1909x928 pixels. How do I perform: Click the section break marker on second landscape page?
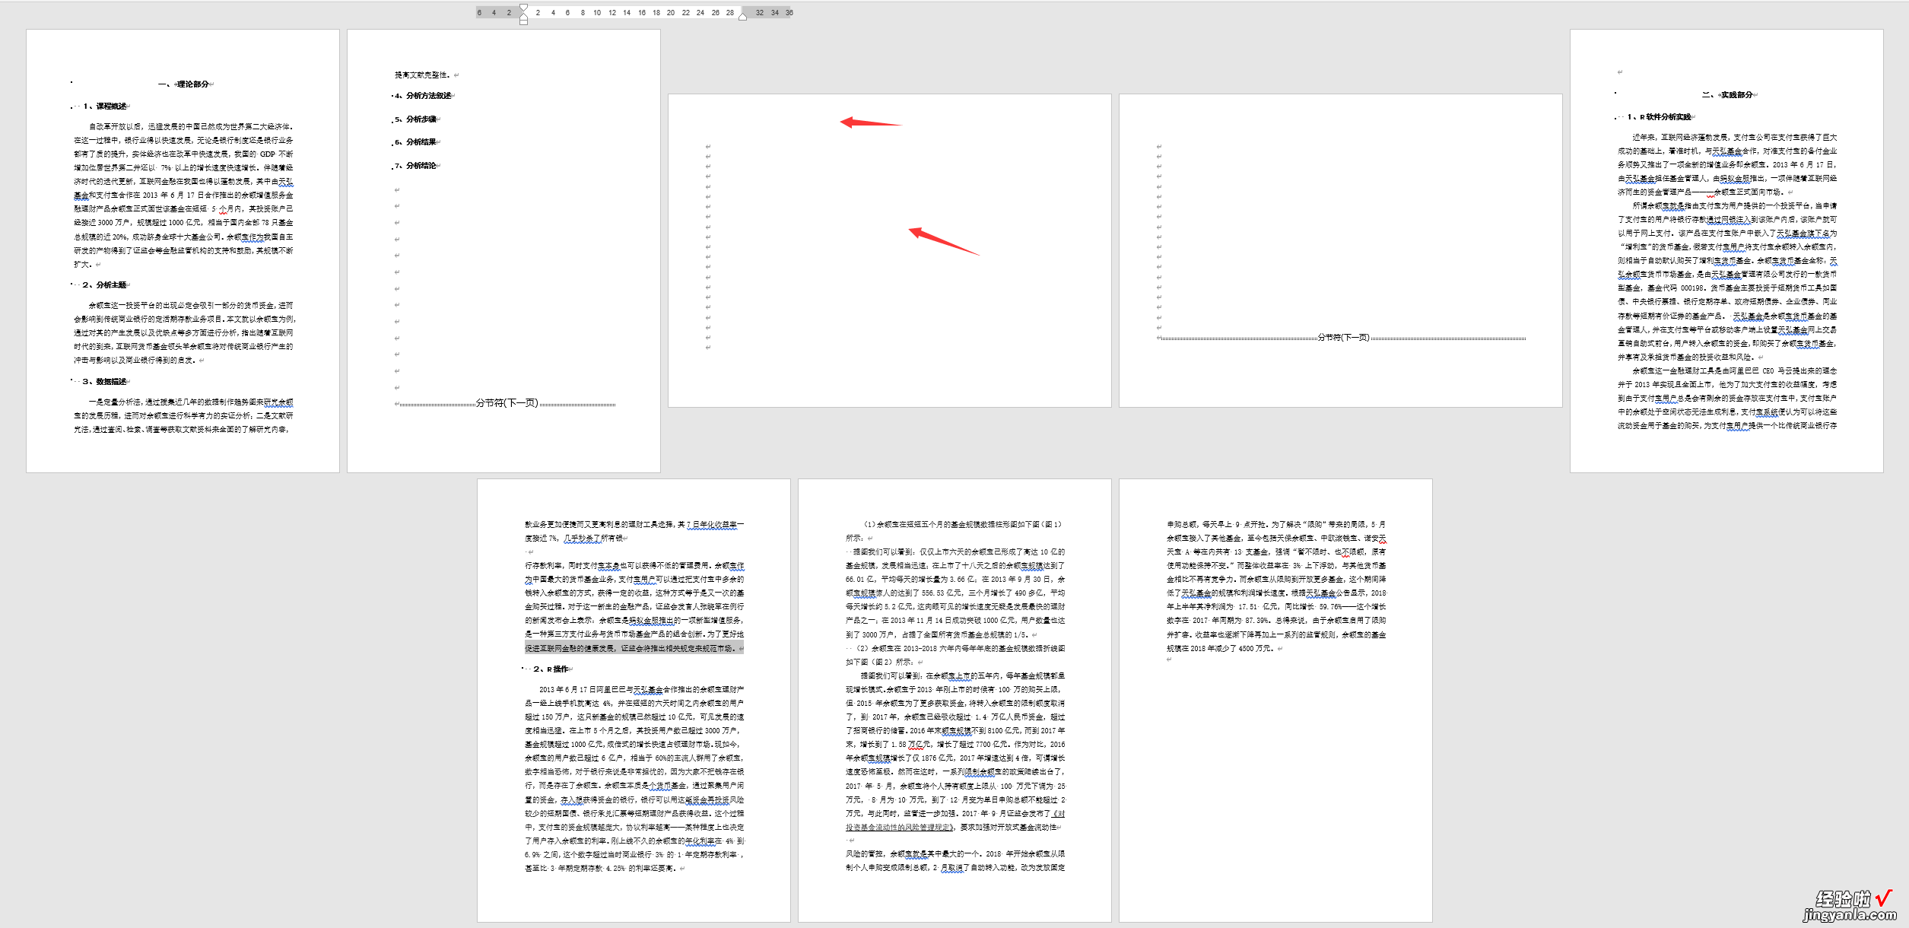1343,337
